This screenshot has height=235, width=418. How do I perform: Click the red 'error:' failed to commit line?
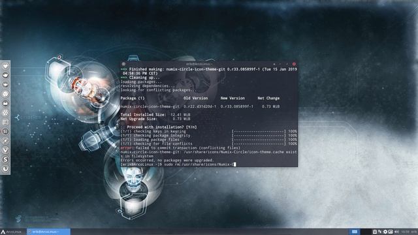point(180,148)
